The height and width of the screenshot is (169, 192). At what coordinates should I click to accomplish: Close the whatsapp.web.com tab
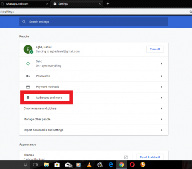[47, 4]
